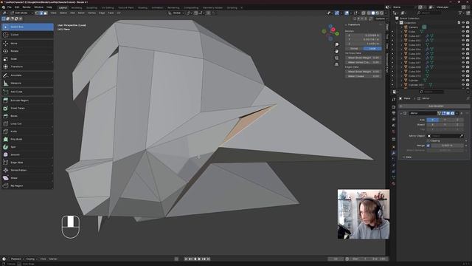The height and width of the screenshot is (266, 472).
Task: Select the Poly Build tool
Action: point(27,140)
